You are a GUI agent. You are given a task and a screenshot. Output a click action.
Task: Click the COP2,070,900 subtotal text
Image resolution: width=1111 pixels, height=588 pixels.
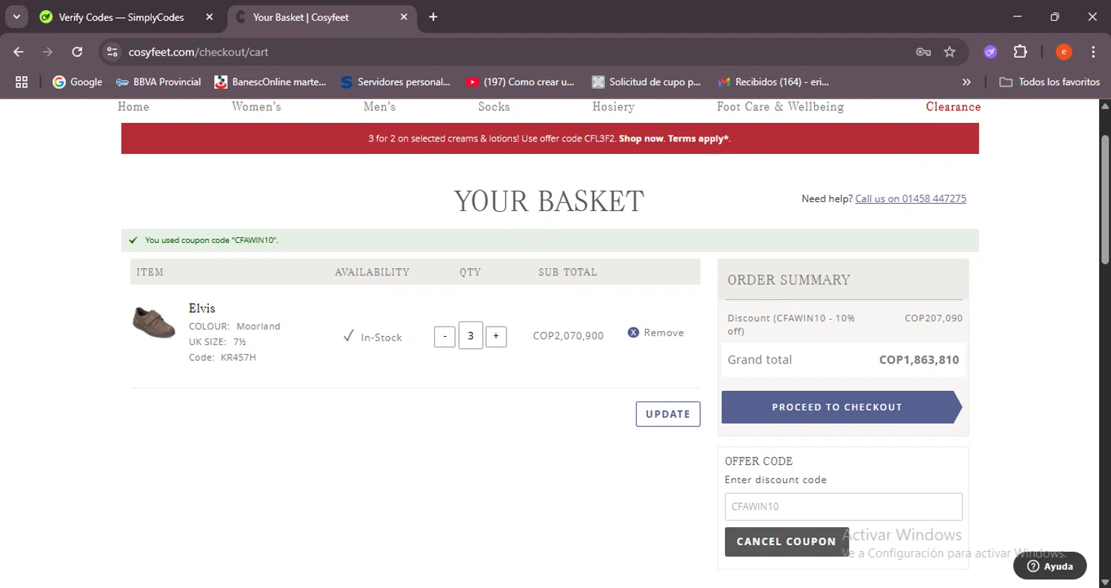[x=568, y=336]
